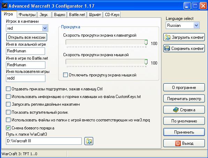Click the floppy icon on Сохранить конфиг
The image size is (208, 158).
point(167,48)
